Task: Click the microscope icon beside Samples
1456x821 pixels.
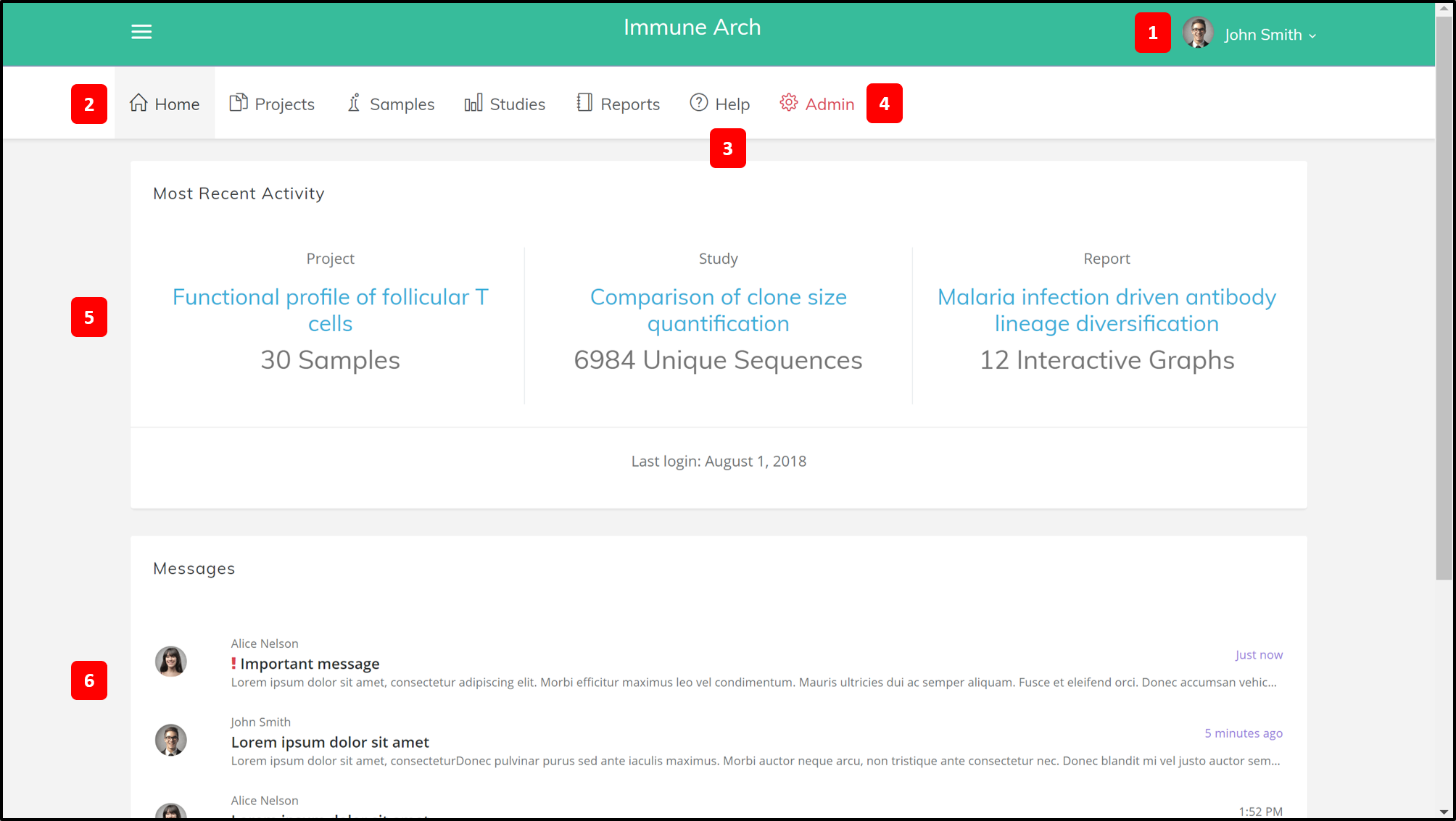Action: tap(354, 103)
